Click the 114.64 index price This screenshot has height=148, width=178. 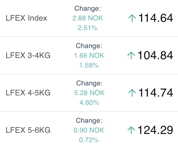[x=156, y=18]
